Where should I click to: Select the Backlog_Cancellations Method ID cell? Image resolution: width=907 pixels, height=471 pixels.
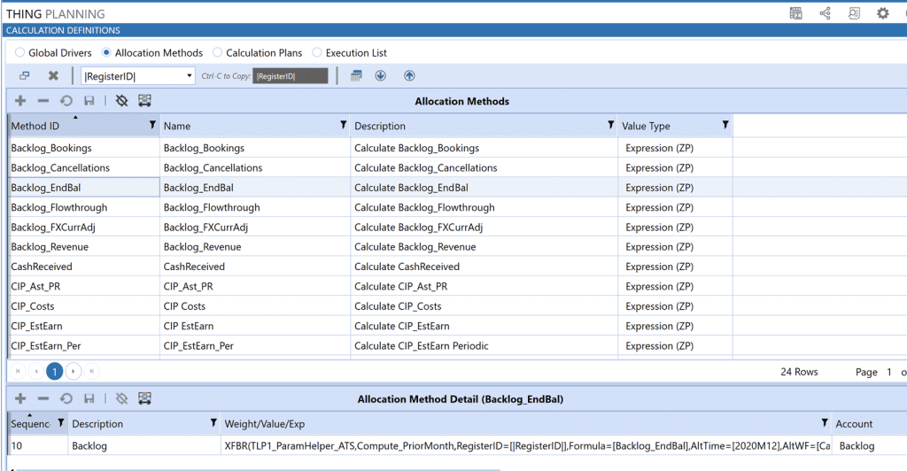(84, 167)
